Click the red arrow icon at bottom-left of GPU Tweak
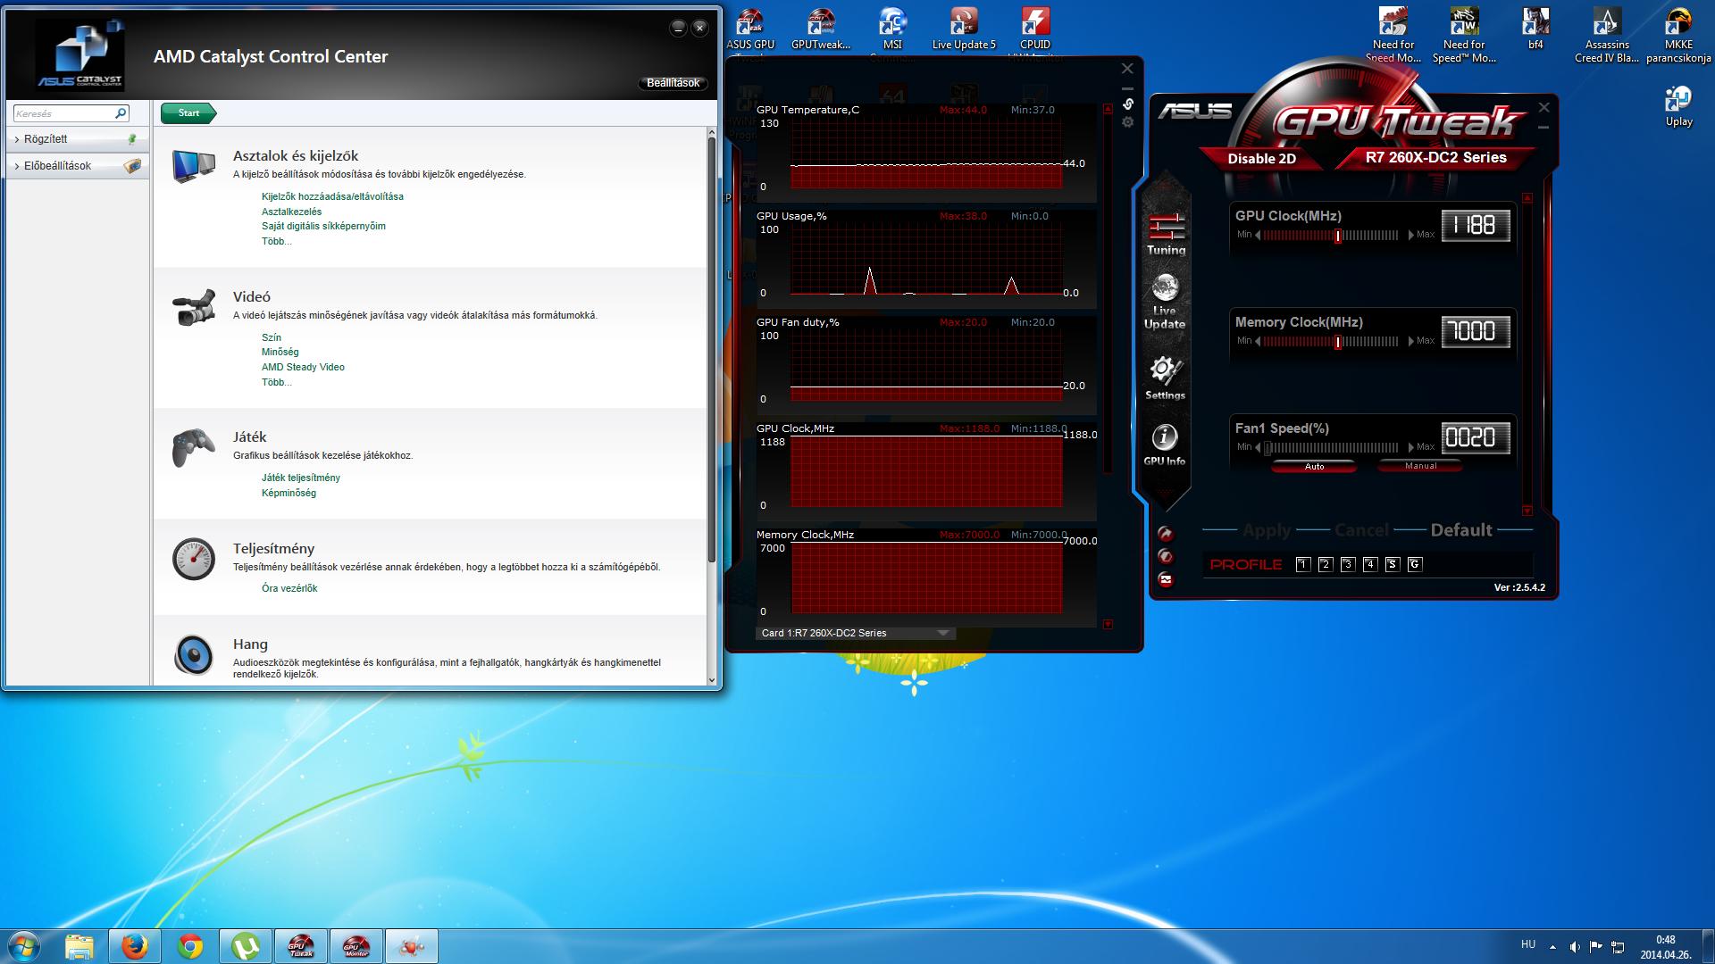This screenshot has height=964, width=1715. coord(1165,534)
